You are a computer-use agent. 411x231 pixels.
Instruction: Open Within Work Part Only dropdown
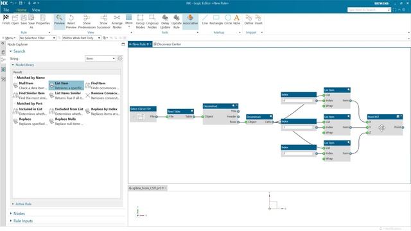pos(82,38)
